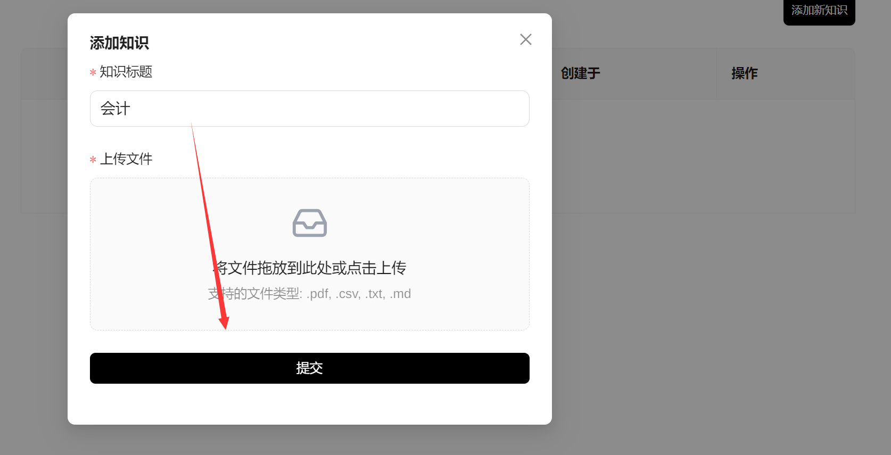Click the red asterisk beside 上传文件
This screenshot has height=455, width=891.
(93, 160)
